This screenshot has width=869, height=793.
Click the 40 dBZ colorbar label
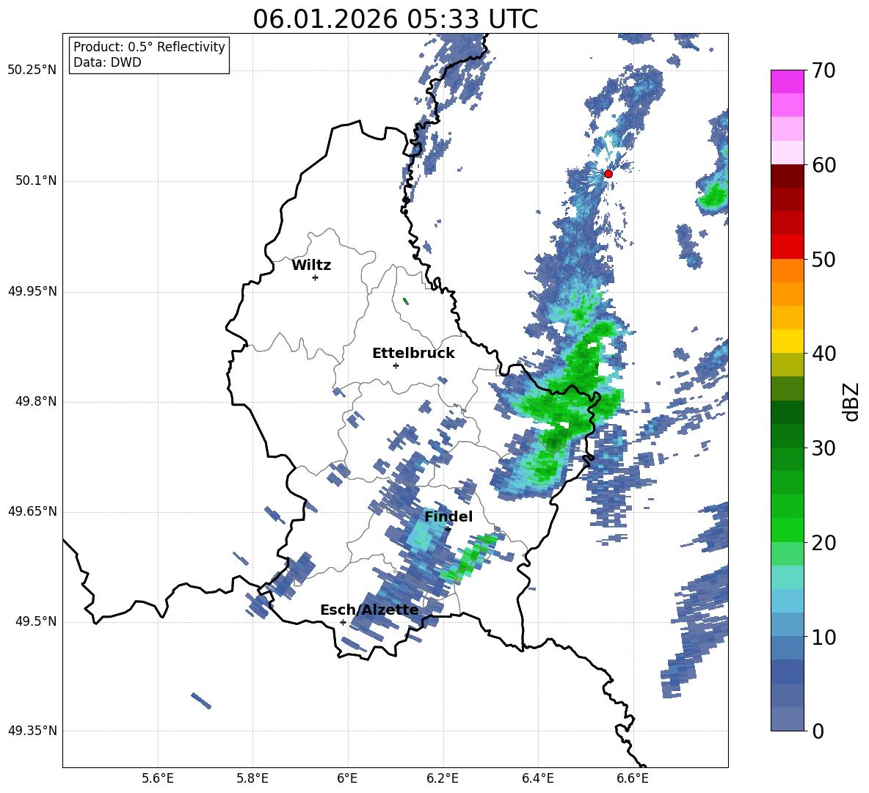tap(823, 354)
